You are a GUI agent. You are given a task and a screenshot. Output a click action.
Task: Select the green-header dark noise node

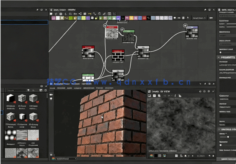128,36
